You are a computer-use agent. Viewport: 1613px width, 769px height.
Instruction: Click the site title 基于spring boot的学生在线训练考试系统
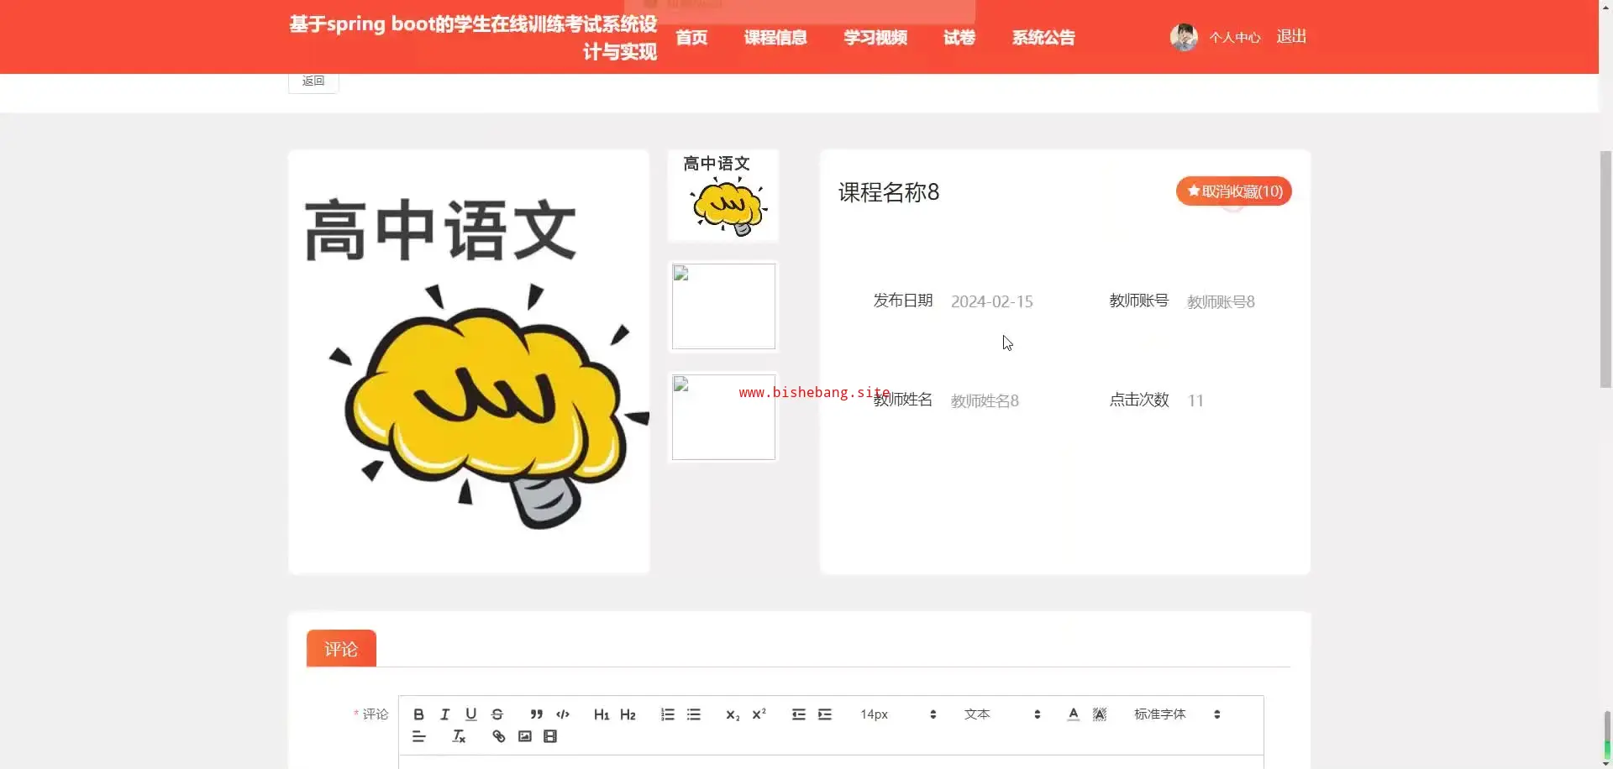[473, 37]
